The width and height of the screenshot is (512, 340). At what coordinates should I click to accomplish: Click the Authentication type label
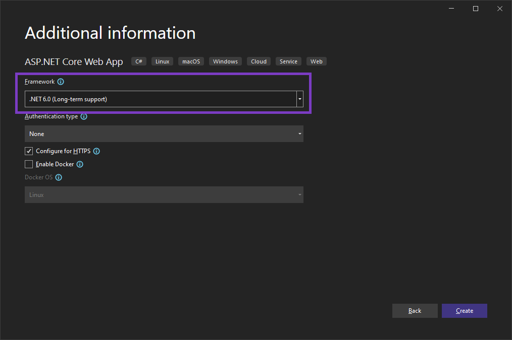click(52, 116)
